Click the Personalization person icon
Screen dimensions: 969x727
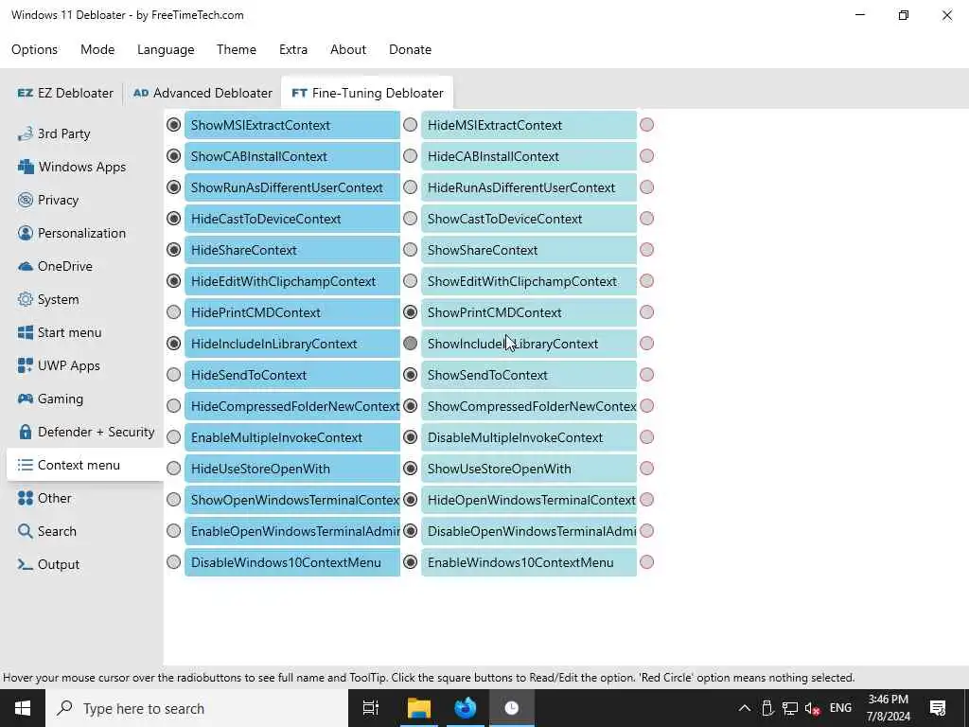click(x=25, y=233)
